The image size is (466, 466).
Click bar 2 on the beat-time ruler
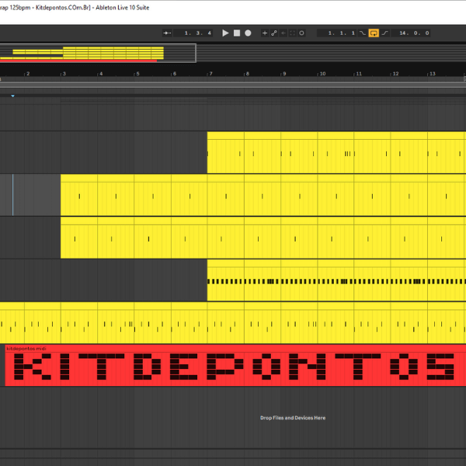click(28, 74)
